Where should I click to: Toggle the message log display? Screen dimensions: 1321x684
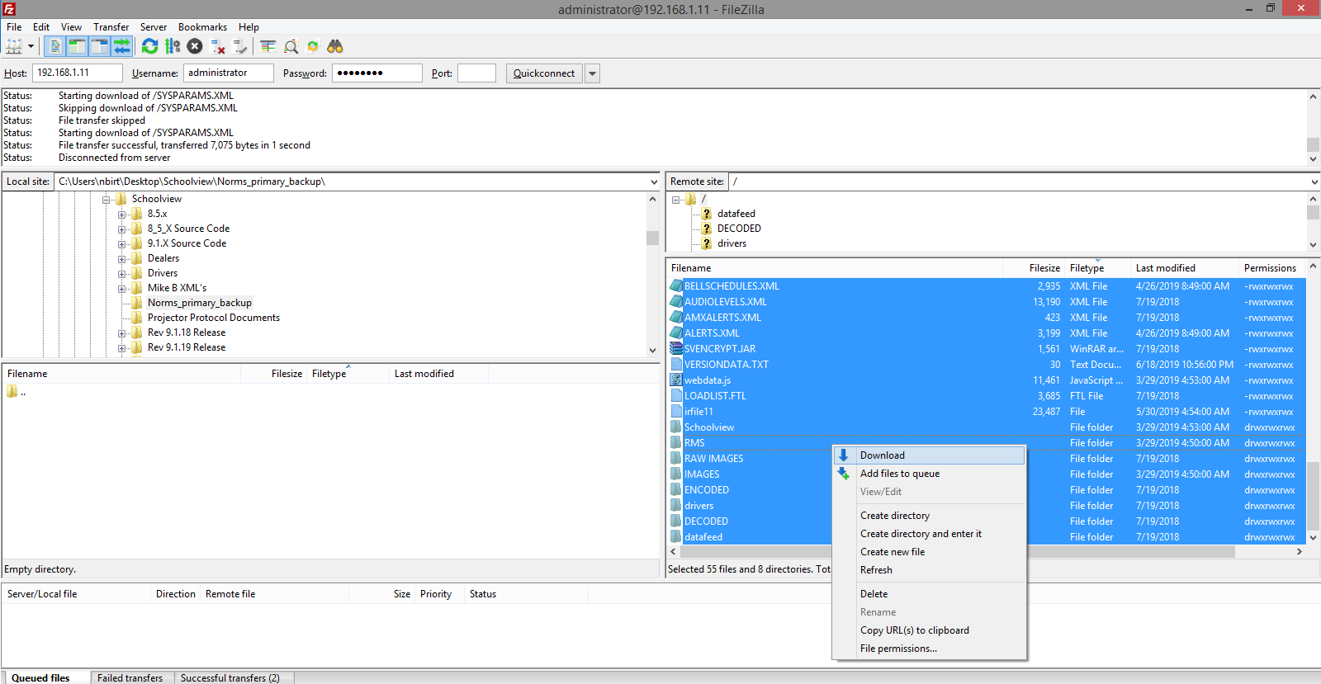tap(54, 47)
